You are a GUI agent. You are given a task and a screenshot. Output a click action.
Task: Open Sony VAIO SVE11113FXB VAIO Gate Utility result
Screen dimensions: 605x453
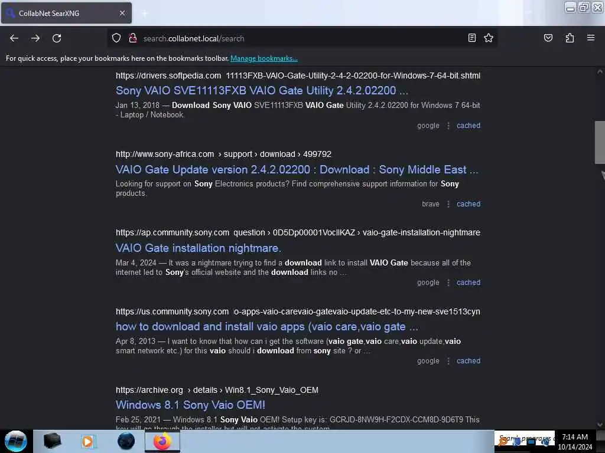pyautogui.click(x=262, y=90)
